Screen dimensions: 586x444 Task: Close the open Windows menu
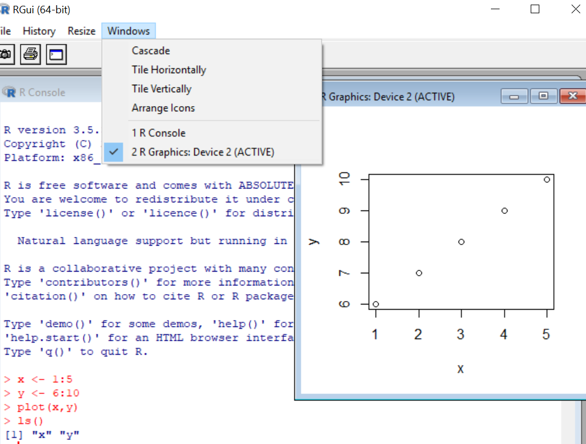point(128,31)
